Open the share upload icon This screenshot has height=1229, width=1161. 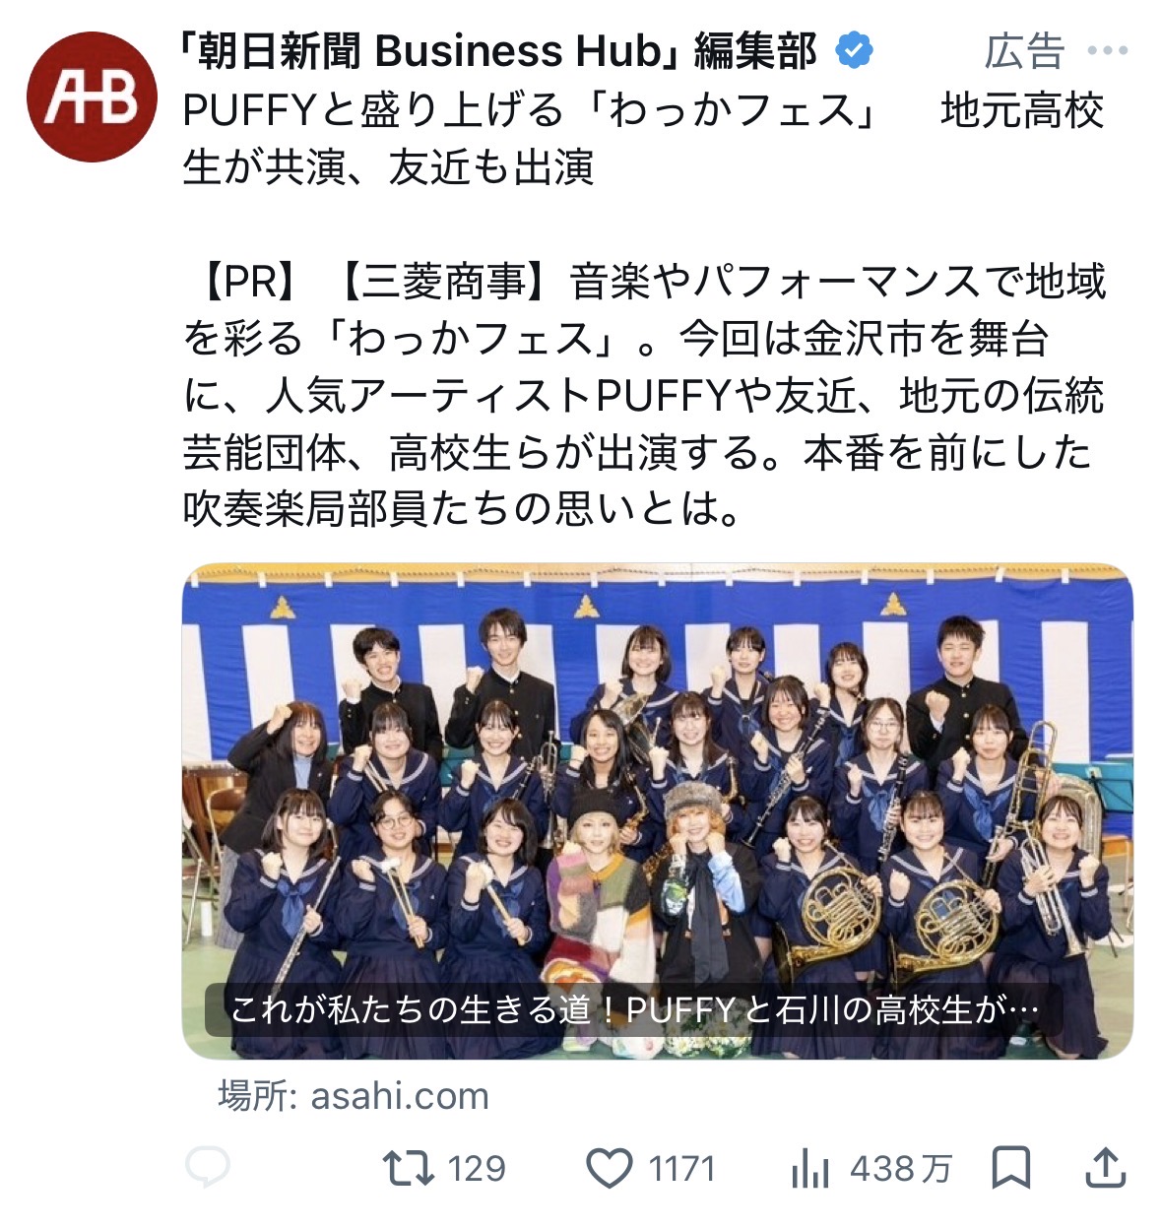pos(1106,1168)
